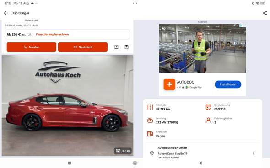This screenshot has width=270, height=168.
Task: Open the Wi-Fi status icon
Action: (258, 3)
